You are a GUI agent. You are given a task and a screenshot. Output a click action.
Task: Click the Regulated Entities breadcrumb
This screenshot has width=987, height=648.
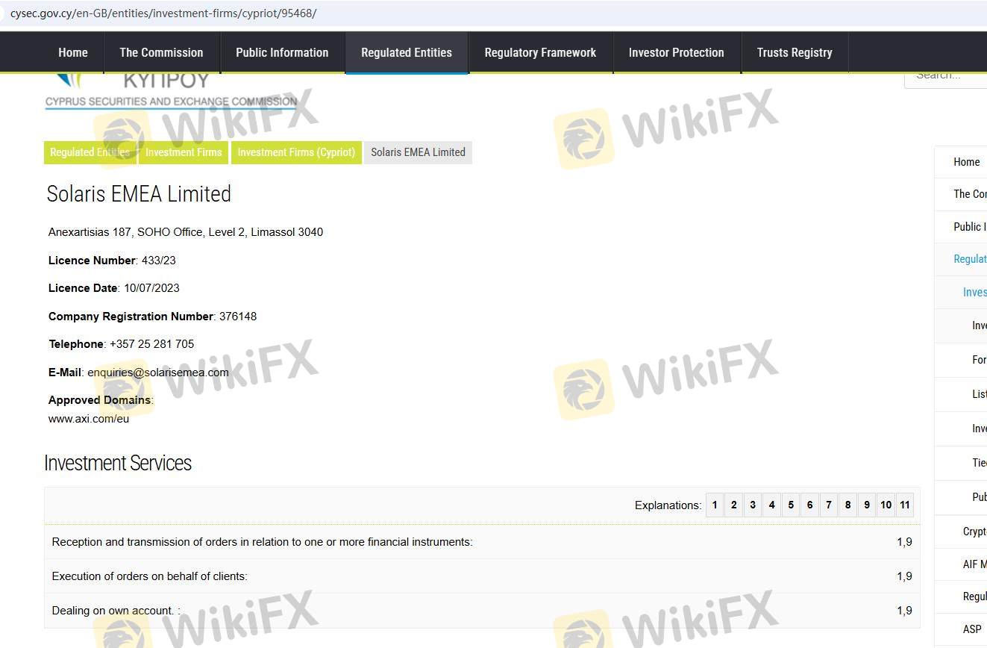click(90, 152)
